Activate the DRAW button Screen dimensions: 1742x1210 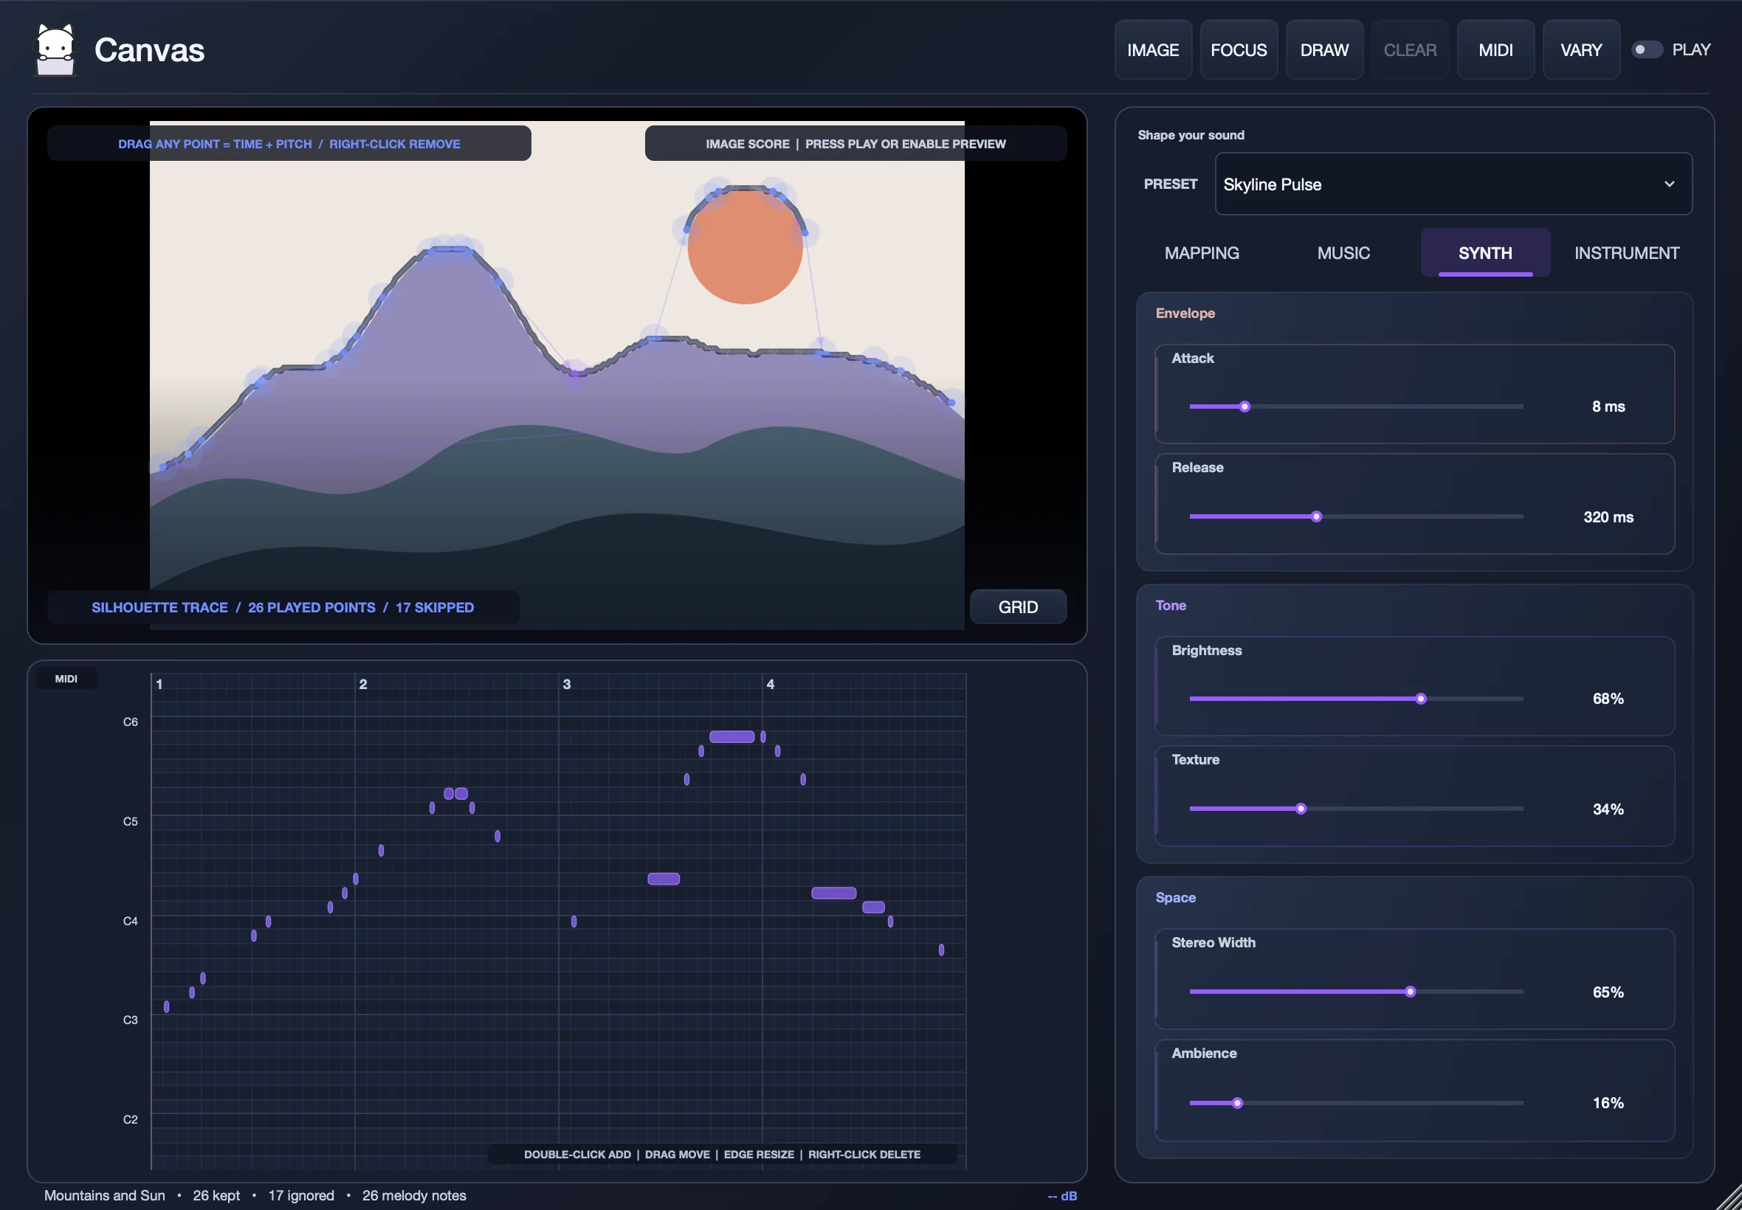click(x=1324, y=50)
